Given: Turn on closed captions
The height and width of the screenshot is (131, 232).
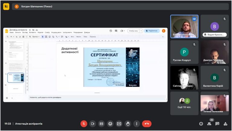Looking at the screenshot, I should click(101, 124).
